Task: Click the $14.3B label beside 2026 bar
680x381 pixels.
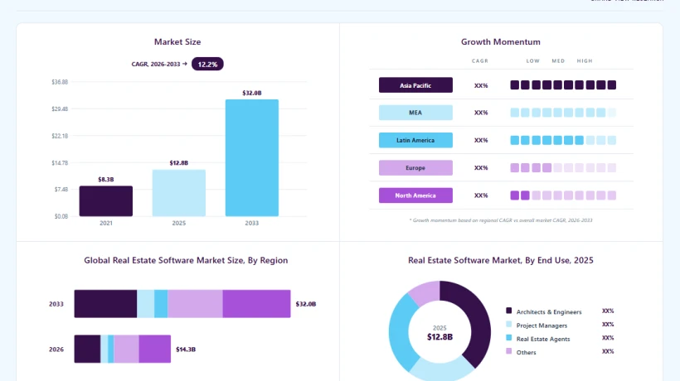Action: 186,350
